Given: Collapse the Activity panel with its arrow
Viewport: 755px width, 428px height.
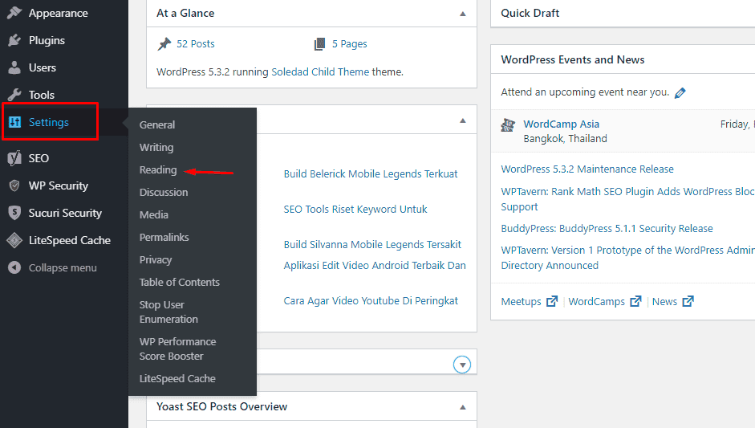Looking at the screenshot, I should pyautogui.click(x=463, y=120).
